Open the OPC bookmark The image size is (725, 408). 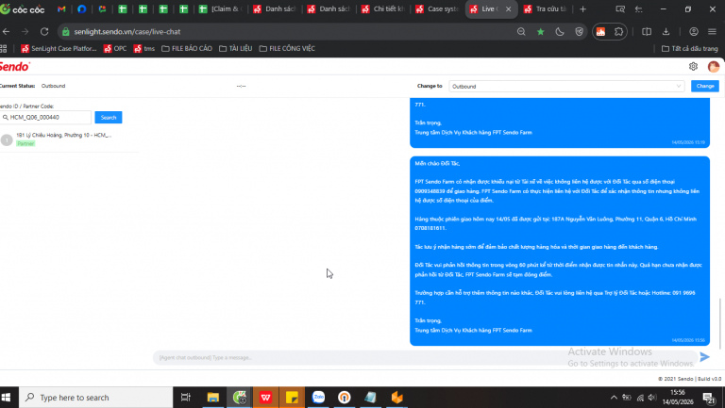tap(115, 48)
